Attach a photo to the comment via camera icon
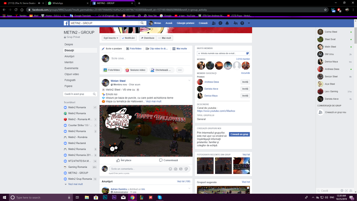Screen dimensions: 357x201 coord(175,169)
